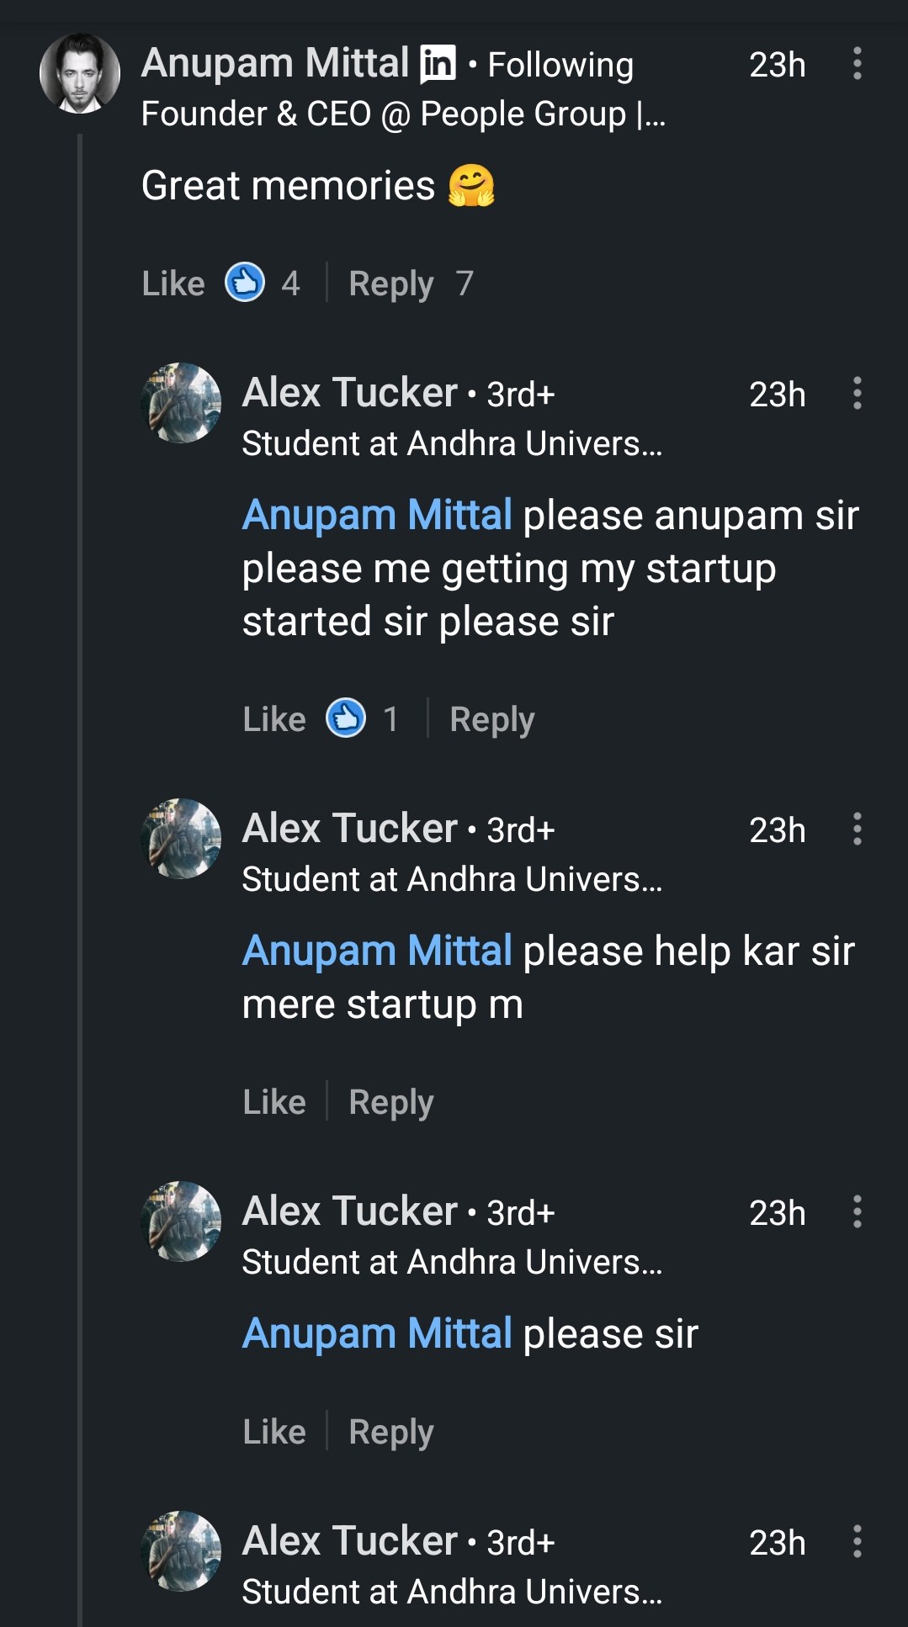This screenshot has height=1627, width=908.
Task: Like the "getting my startup started" reply
Action: point(274,719)
